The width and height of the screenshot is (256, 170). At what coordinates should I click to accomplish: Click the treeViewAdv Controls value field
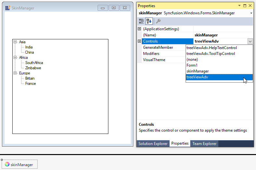tap(220, 41)
